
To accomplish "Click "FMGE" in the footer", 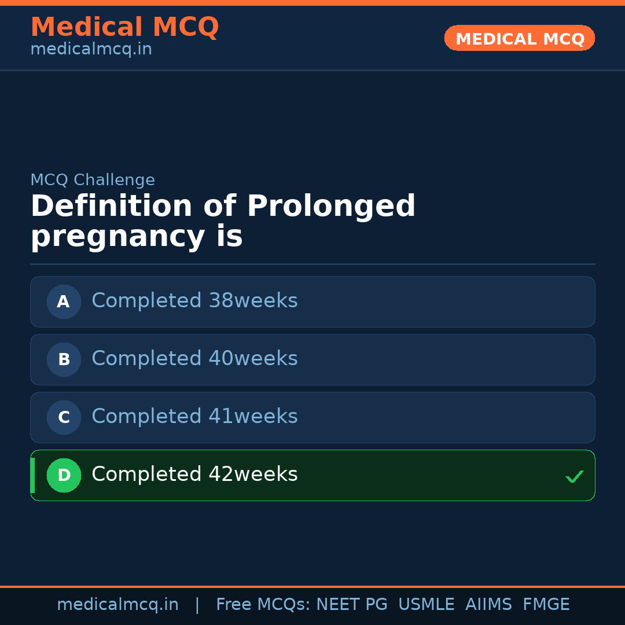I will 546,605.
